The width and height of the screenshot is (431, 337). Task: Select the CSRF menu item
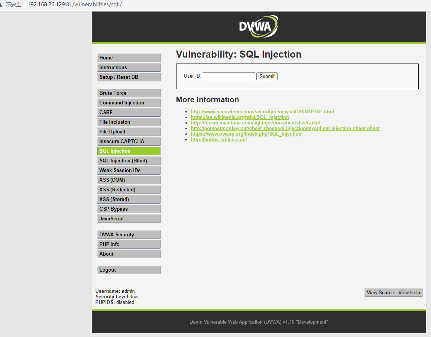pyautogui.click(x=129, y=112)
